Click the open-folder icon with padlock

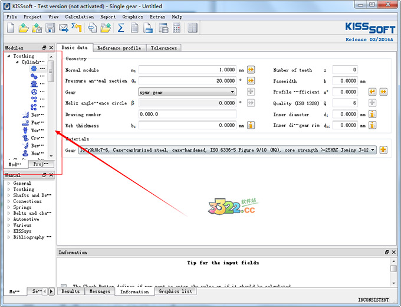37,28
